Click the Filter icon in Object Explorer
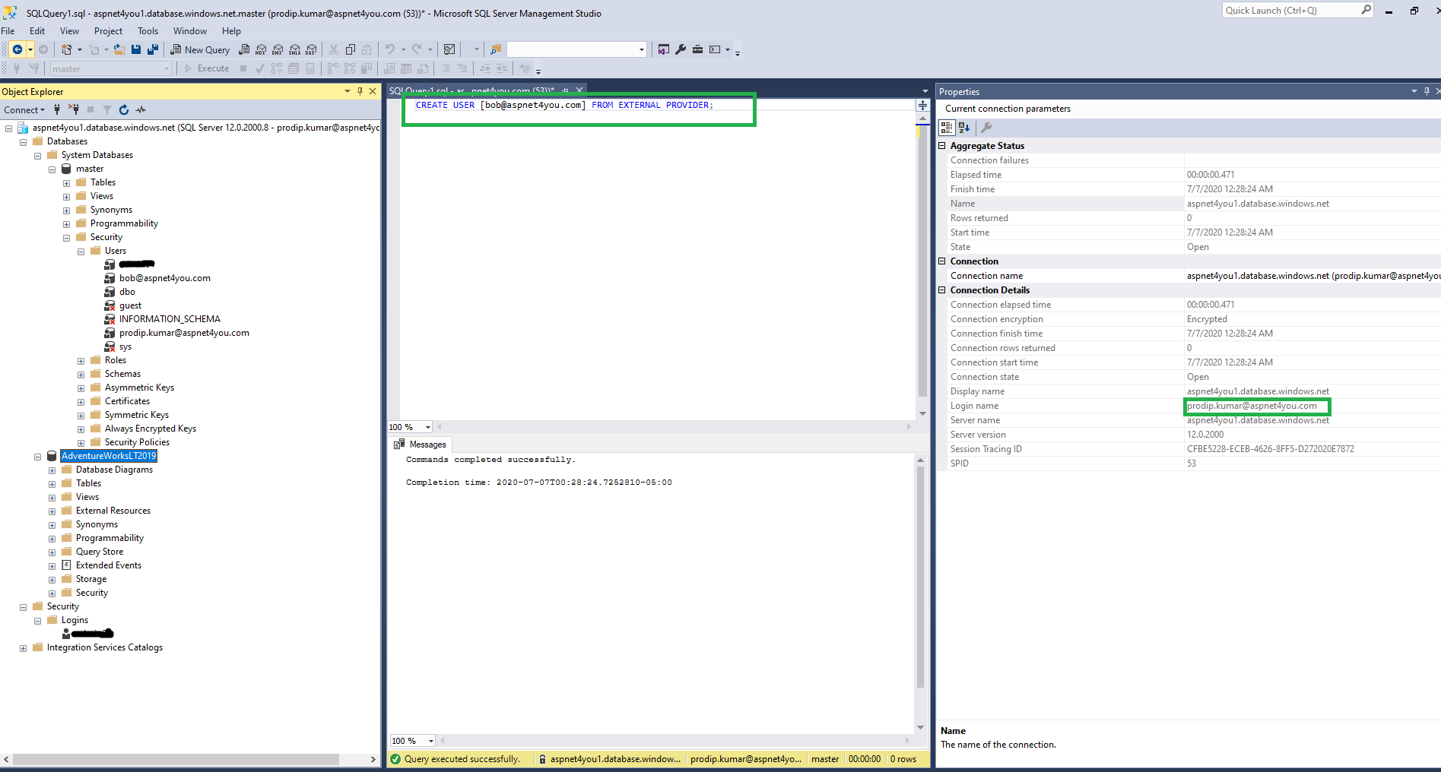The width and height of the screenshot is (1441, 772). point(107,109)
